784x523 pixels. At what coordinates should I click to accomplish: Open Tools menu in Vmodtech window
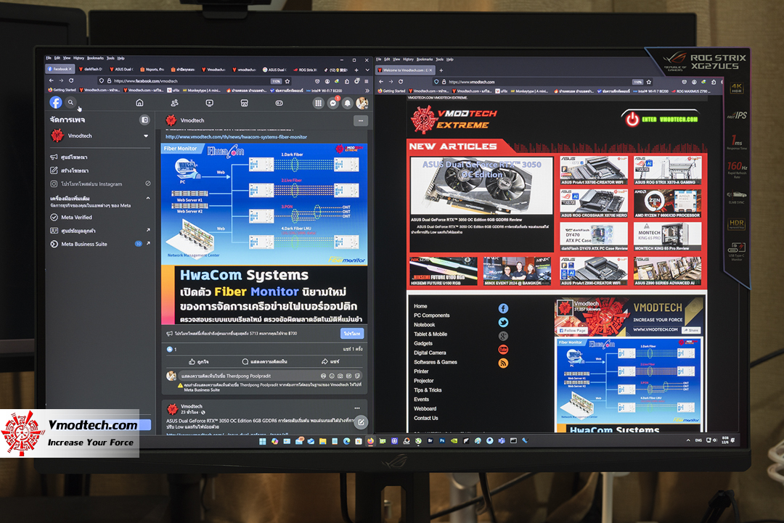pos(439,59)
